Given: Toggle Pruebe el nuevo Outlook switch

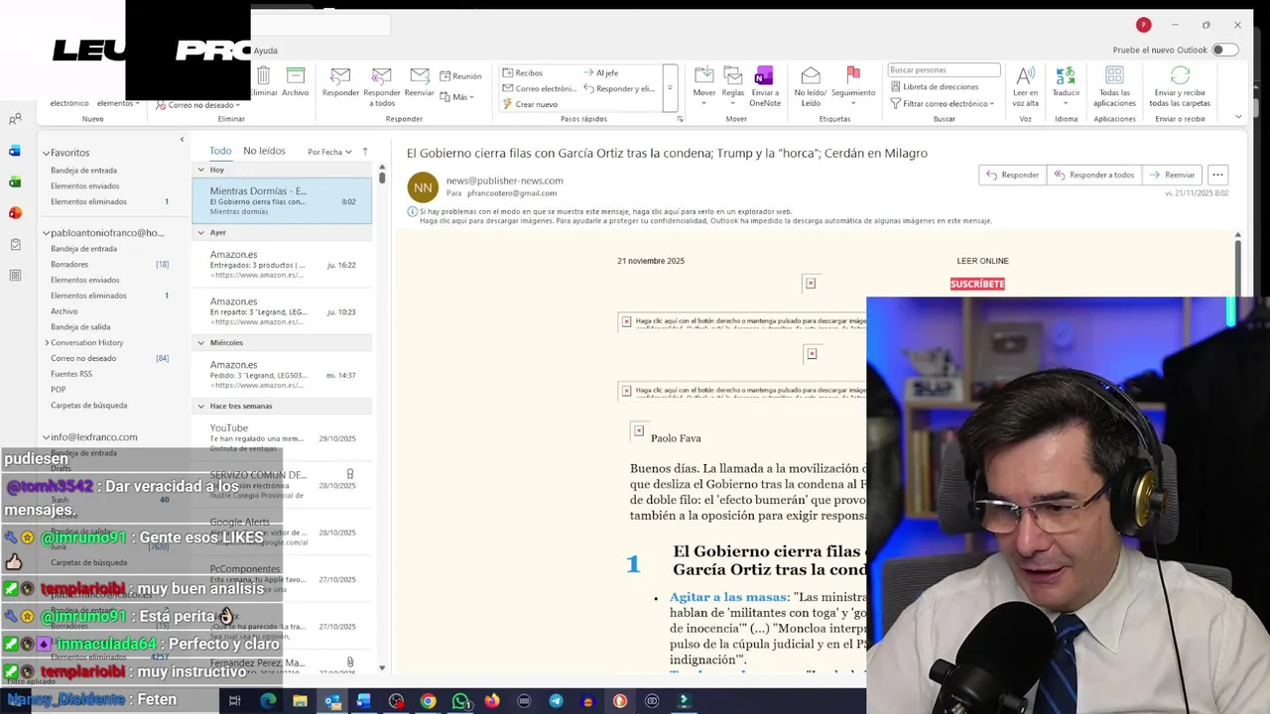Looking at the screenshot, I should point(1225,50).
